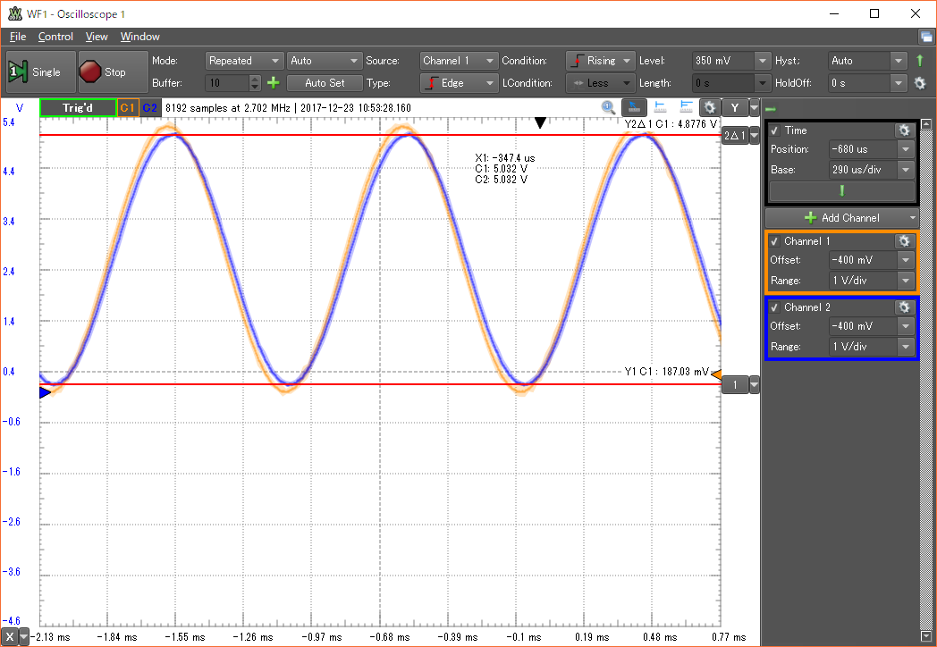
Task: Open Channel 1 settings gear
Action: pos(904,241)
